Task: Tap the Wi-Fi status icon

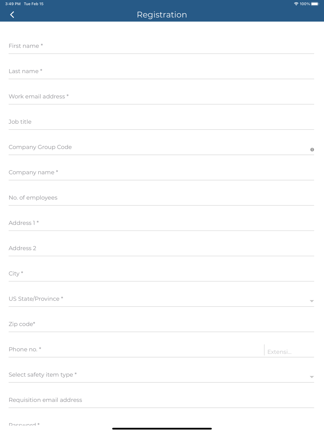Action: coord(296,4)
